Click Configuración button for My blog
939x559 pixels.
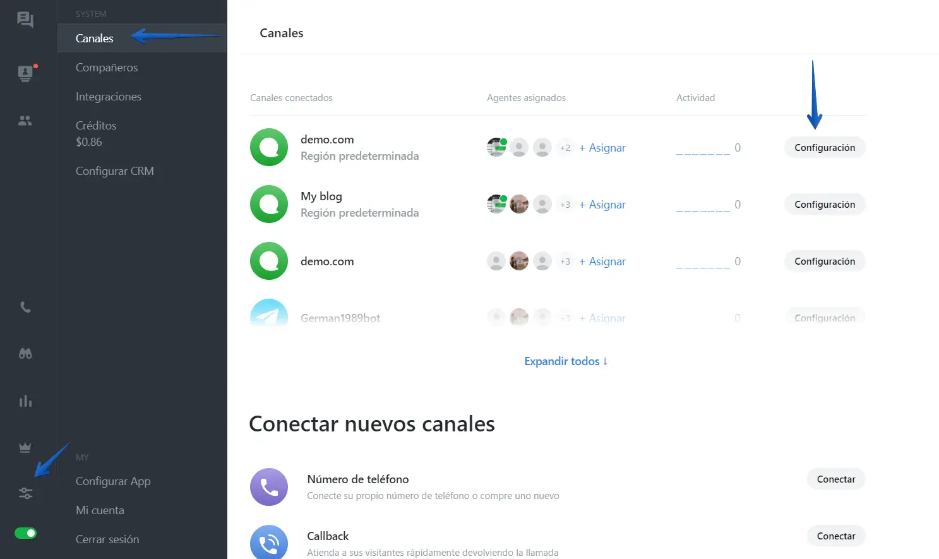(x=824, y=205)
